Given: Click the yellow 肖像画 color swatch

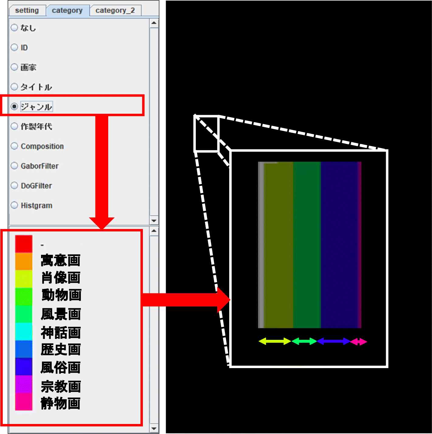Looking at the screenshot, I should tap(24, 279).
